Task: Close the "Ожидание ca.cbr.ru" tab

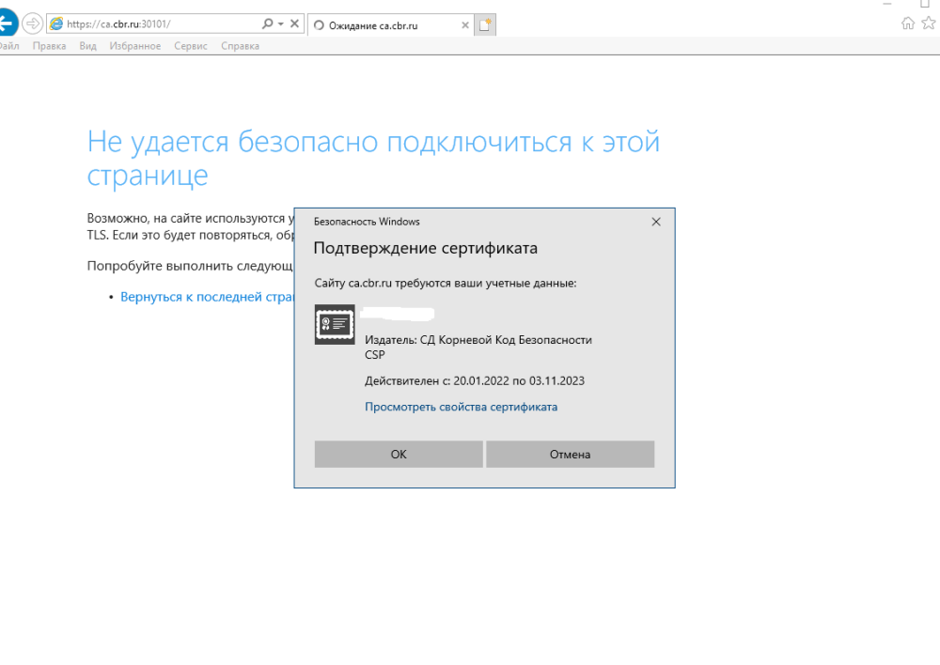Action: click(x=464, y=25)
